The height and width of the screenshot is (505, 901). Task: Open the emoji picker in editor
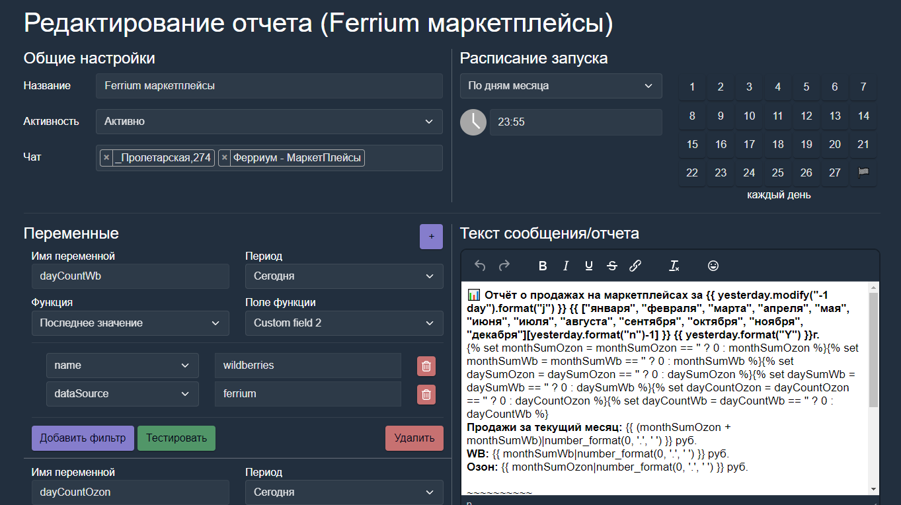tap(713, 266)
